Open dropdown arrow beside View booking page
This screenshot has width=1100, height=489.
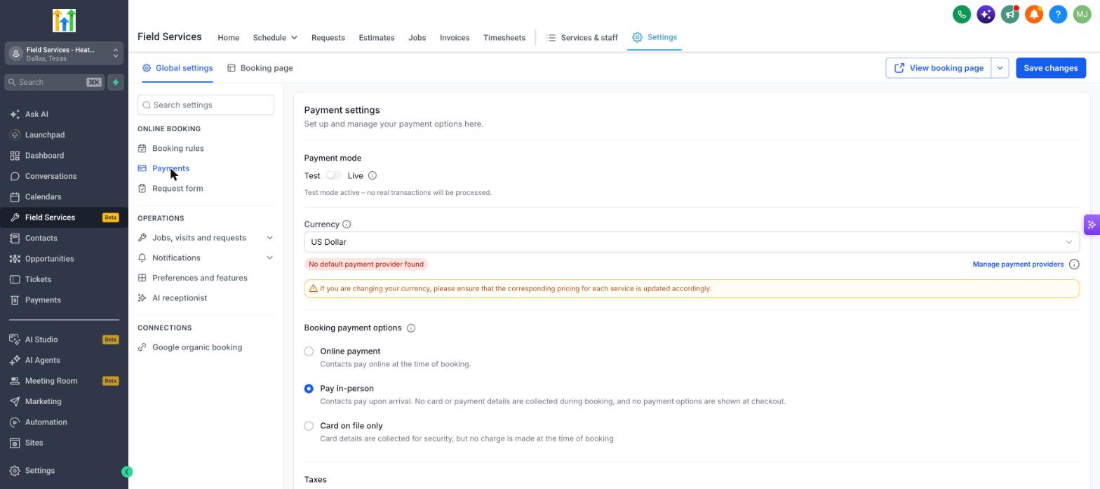(1000, 68)
